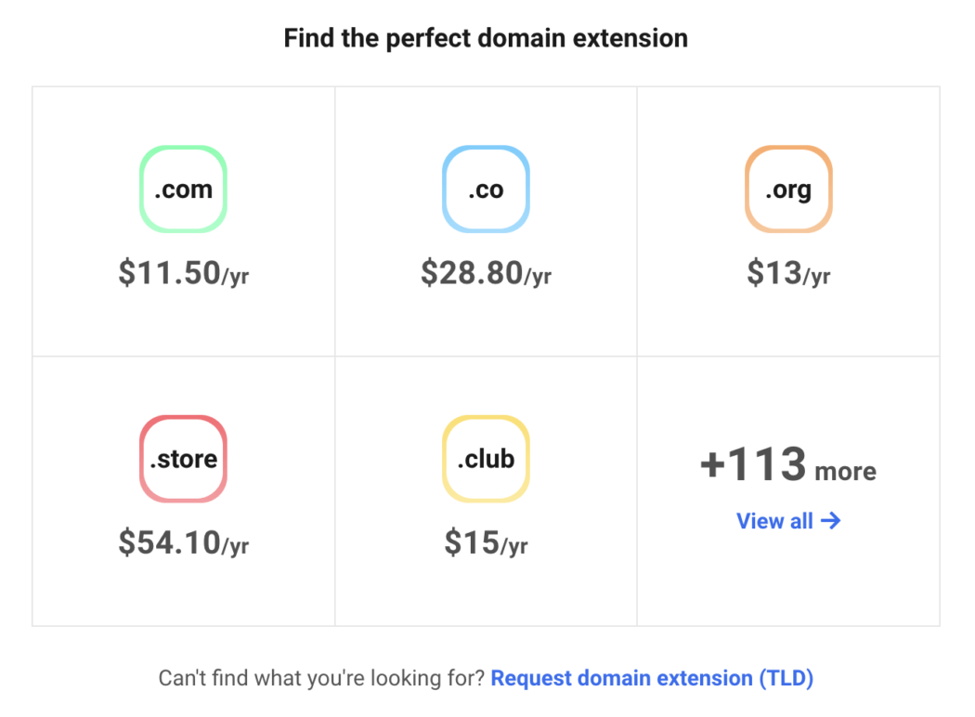This screenshot has height=717, width=975.
Task: Click the word "more" after +113
Action: 845,471
